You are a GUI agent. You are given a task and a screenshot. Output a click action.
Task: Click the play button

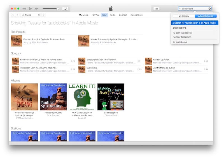30,9
